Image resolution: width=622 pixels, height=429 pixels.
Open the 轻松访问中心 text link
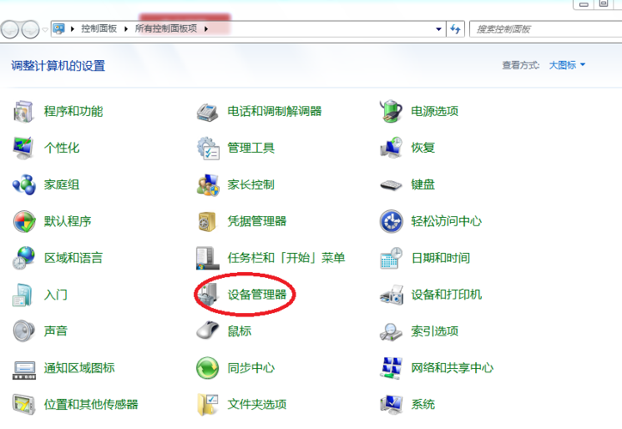[x=446, y=221]
